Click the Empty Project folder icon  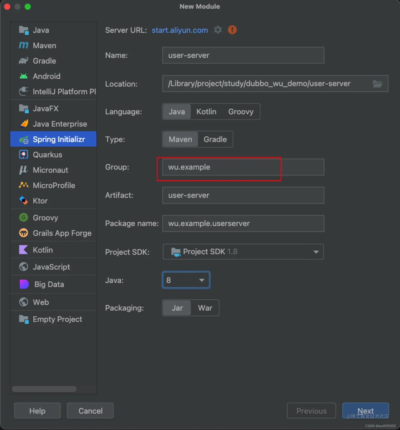(24, 319)
